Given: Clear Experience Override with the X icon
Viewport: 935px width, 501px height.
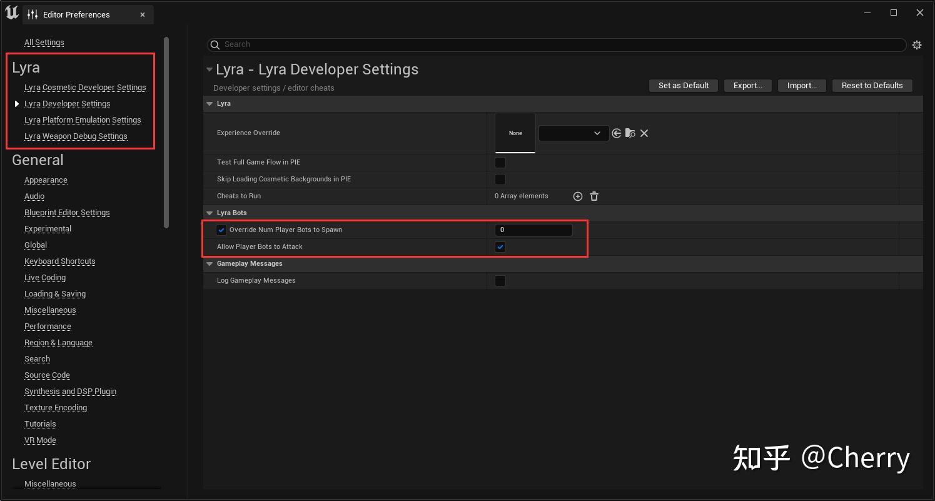Looking at the screenshot, I should 644,133.
